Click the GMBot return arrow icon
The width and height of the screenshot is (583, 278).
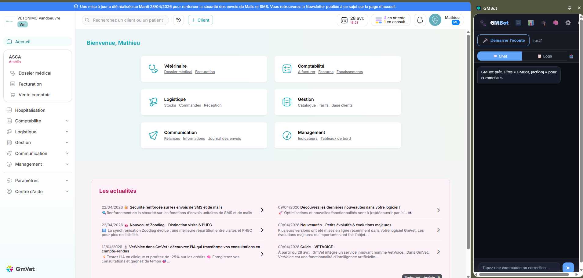(518, 23)
